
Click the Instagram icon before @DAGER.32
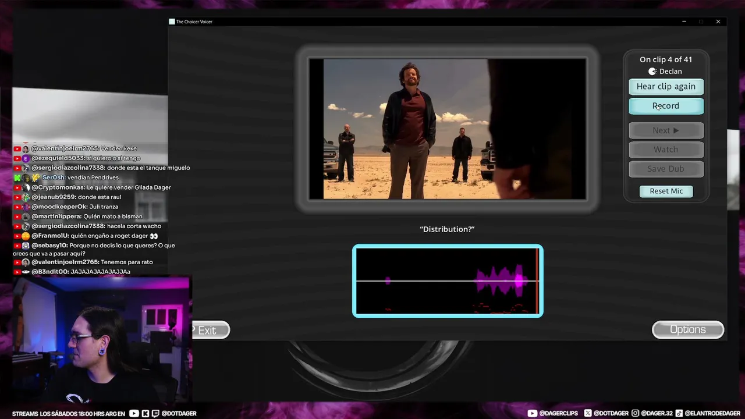pos(636,413)
